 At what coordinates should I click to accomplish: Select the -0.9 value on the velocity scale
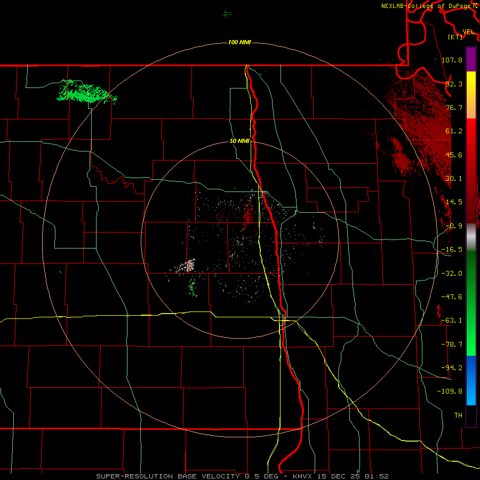coord(454,226)
